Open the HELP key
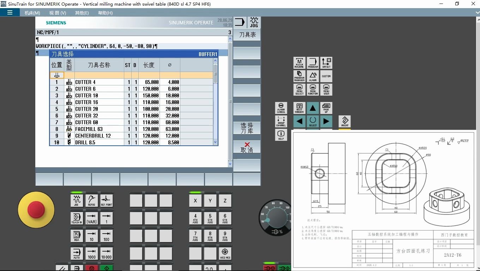The image size is (480, 271). click(x=281, y=135)
